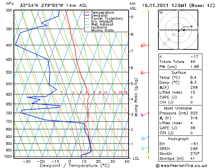Click the StmDir value 270°
Screen dimensions: 218x168
(x=195, y=153)
